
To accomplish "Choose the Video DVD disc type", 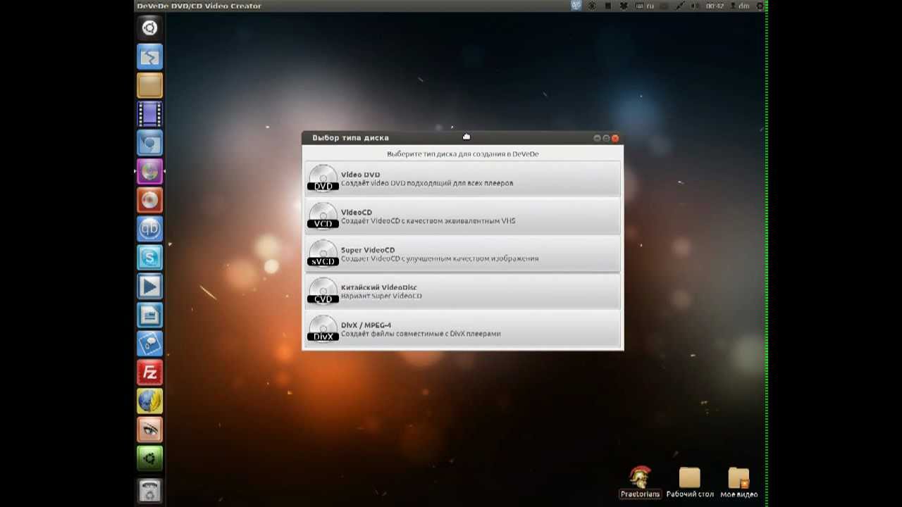I will tap(462, 179).
